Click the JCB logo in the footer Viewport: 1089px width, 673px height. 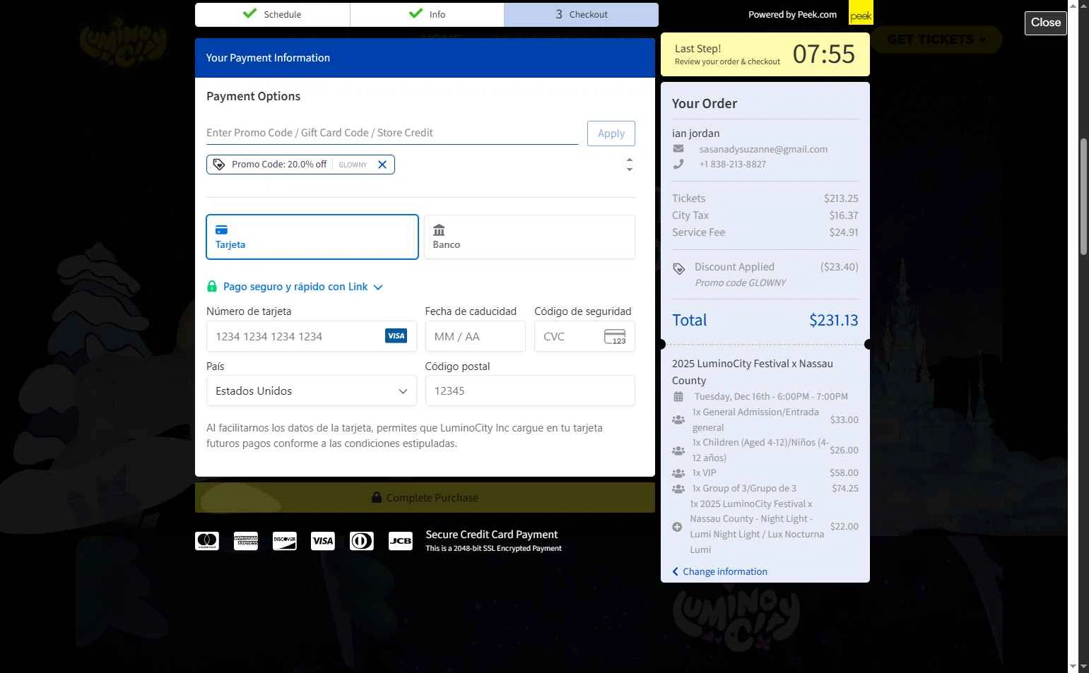[x=401, y=541]
